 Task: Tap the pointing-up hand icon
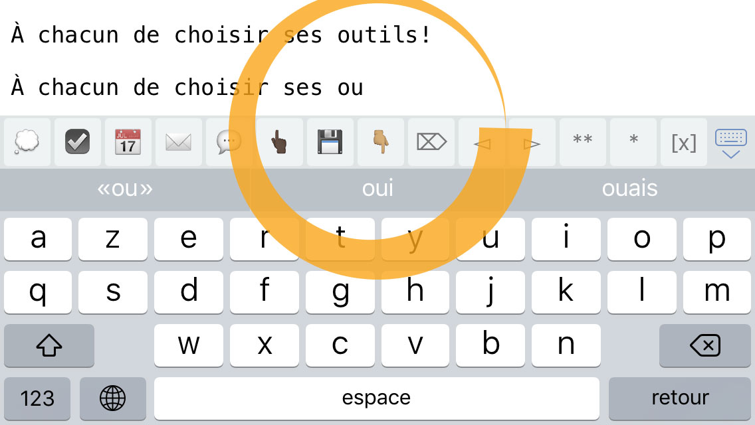[x=279, y=143]
